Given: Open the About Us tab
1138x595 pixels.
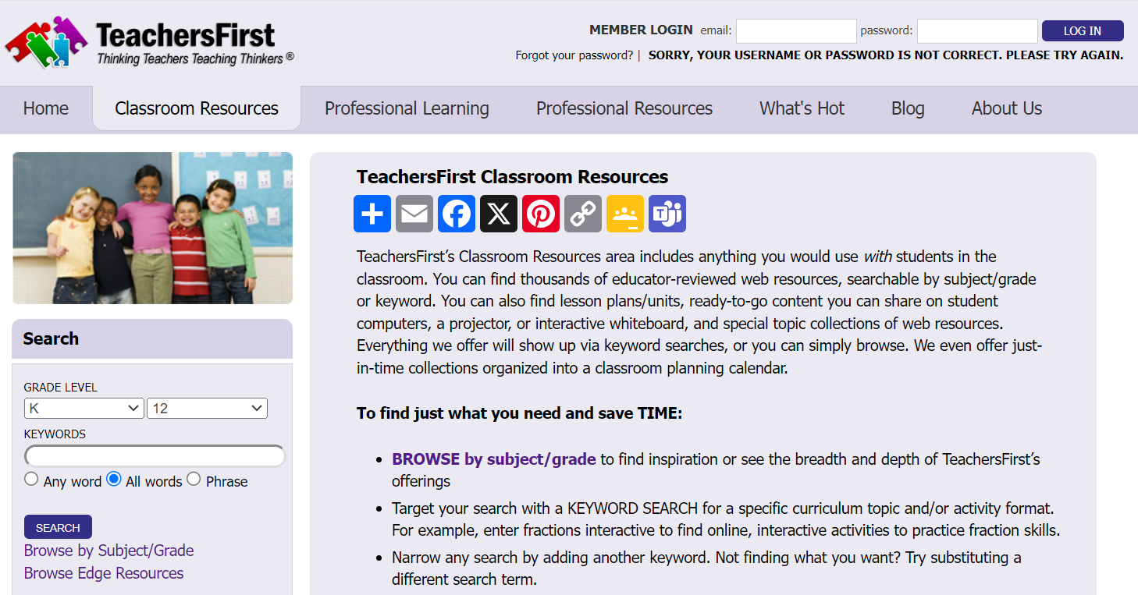Looking at the screenshot, I should pos(1007,108).
